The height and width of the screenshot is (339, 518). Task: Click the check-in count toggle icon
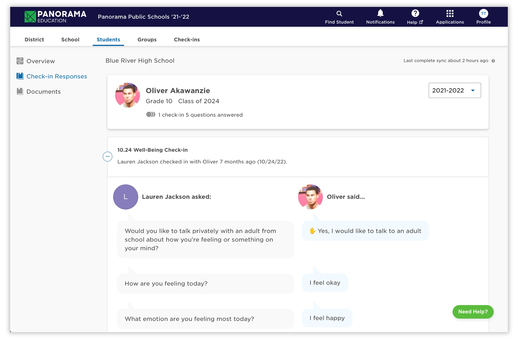pyautogui.click(x=151, y=115)
